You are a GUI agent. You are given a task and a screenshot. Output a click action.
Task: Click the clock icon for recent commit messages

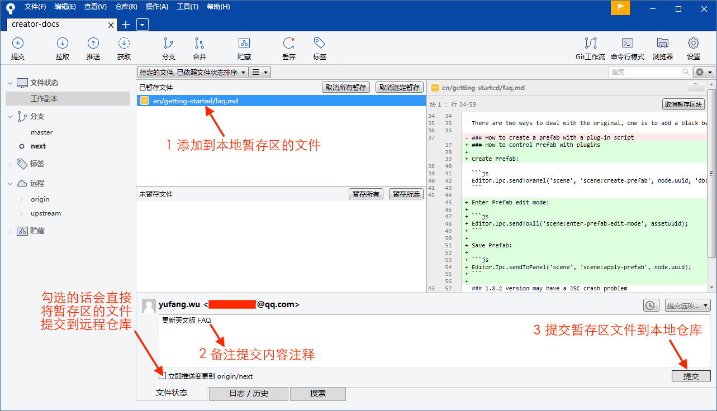click(x=650, y=305)
